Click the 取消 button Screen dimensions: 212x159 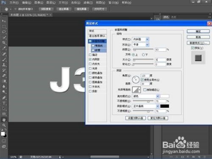tap(198, 37)
